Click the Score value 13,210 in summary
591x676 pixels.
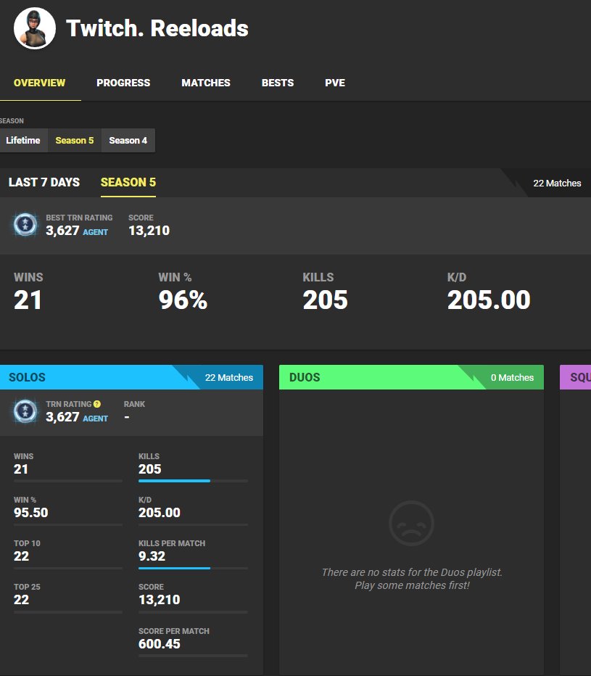tap(149, 231)
